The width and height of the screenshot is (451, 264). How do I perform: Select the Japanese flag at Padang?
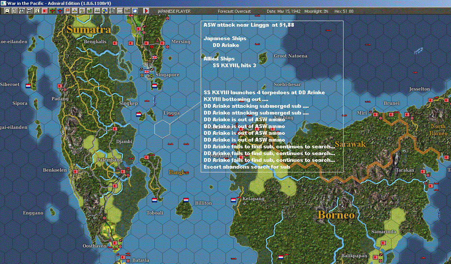point(59,86)
